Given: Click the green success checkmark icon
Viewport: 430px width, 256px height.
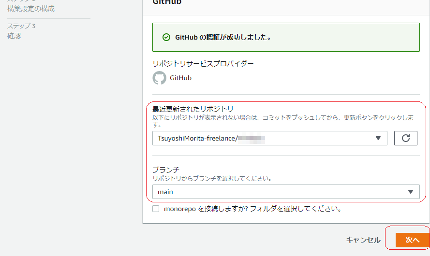Looking at the screenshot, I should pos(166,37).
